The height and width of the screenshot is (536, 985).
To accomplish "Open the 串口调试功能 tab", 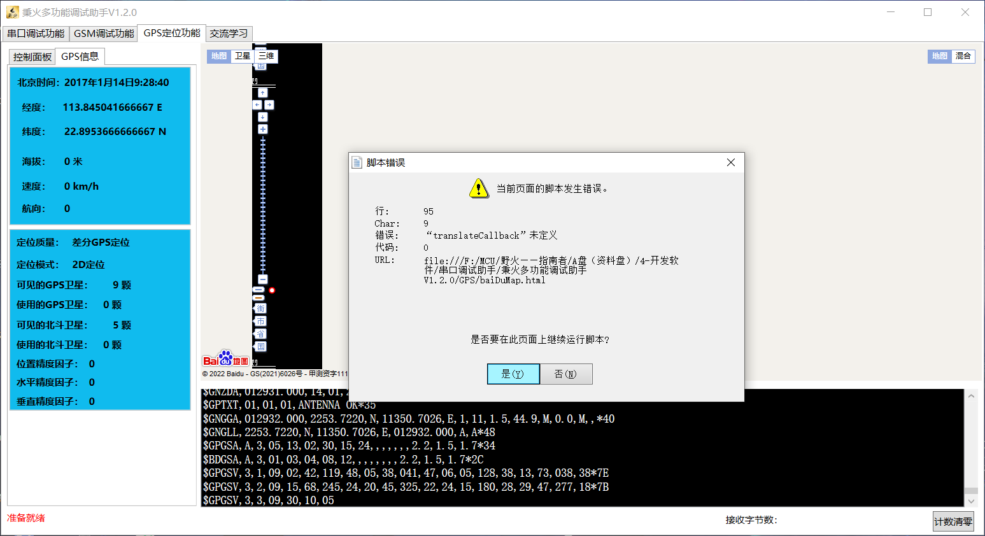I will coord(36,34).
